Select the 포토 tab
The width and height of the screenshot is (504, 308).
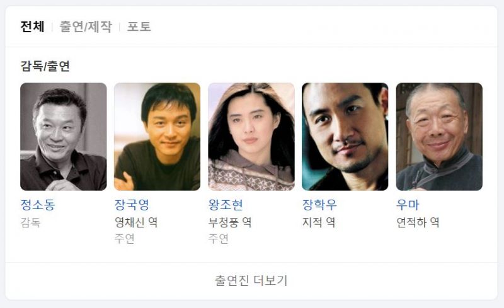(x=139, y=26)
